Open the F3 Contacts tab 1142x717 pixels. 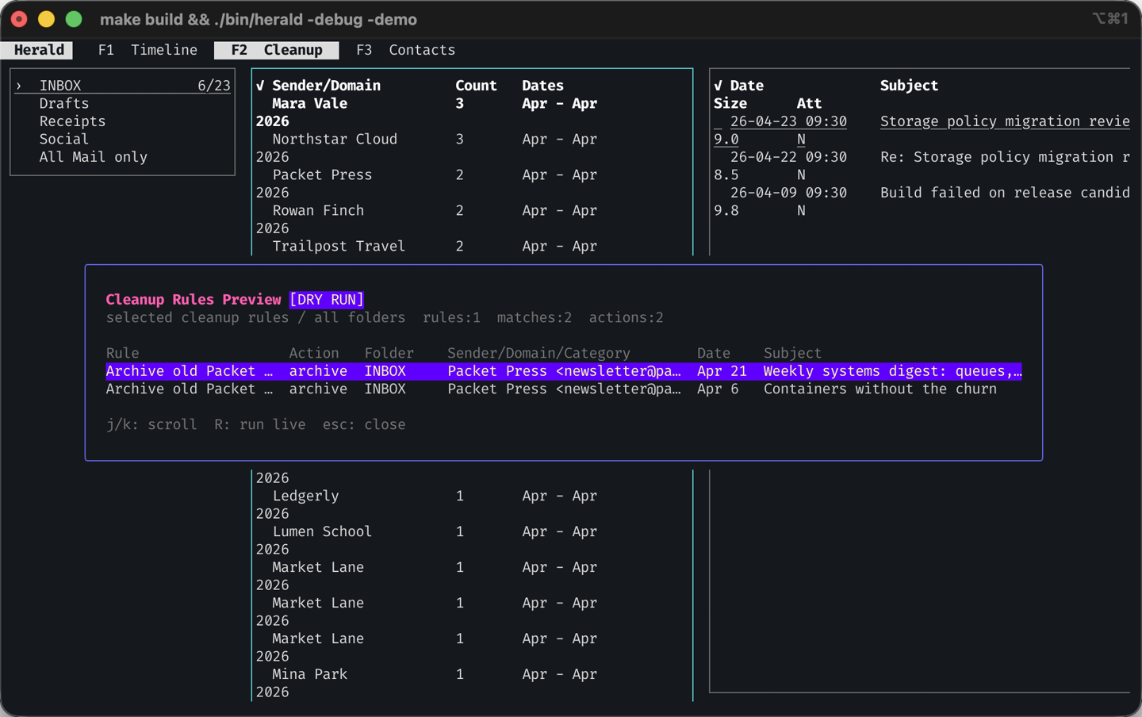pos(406,50)
